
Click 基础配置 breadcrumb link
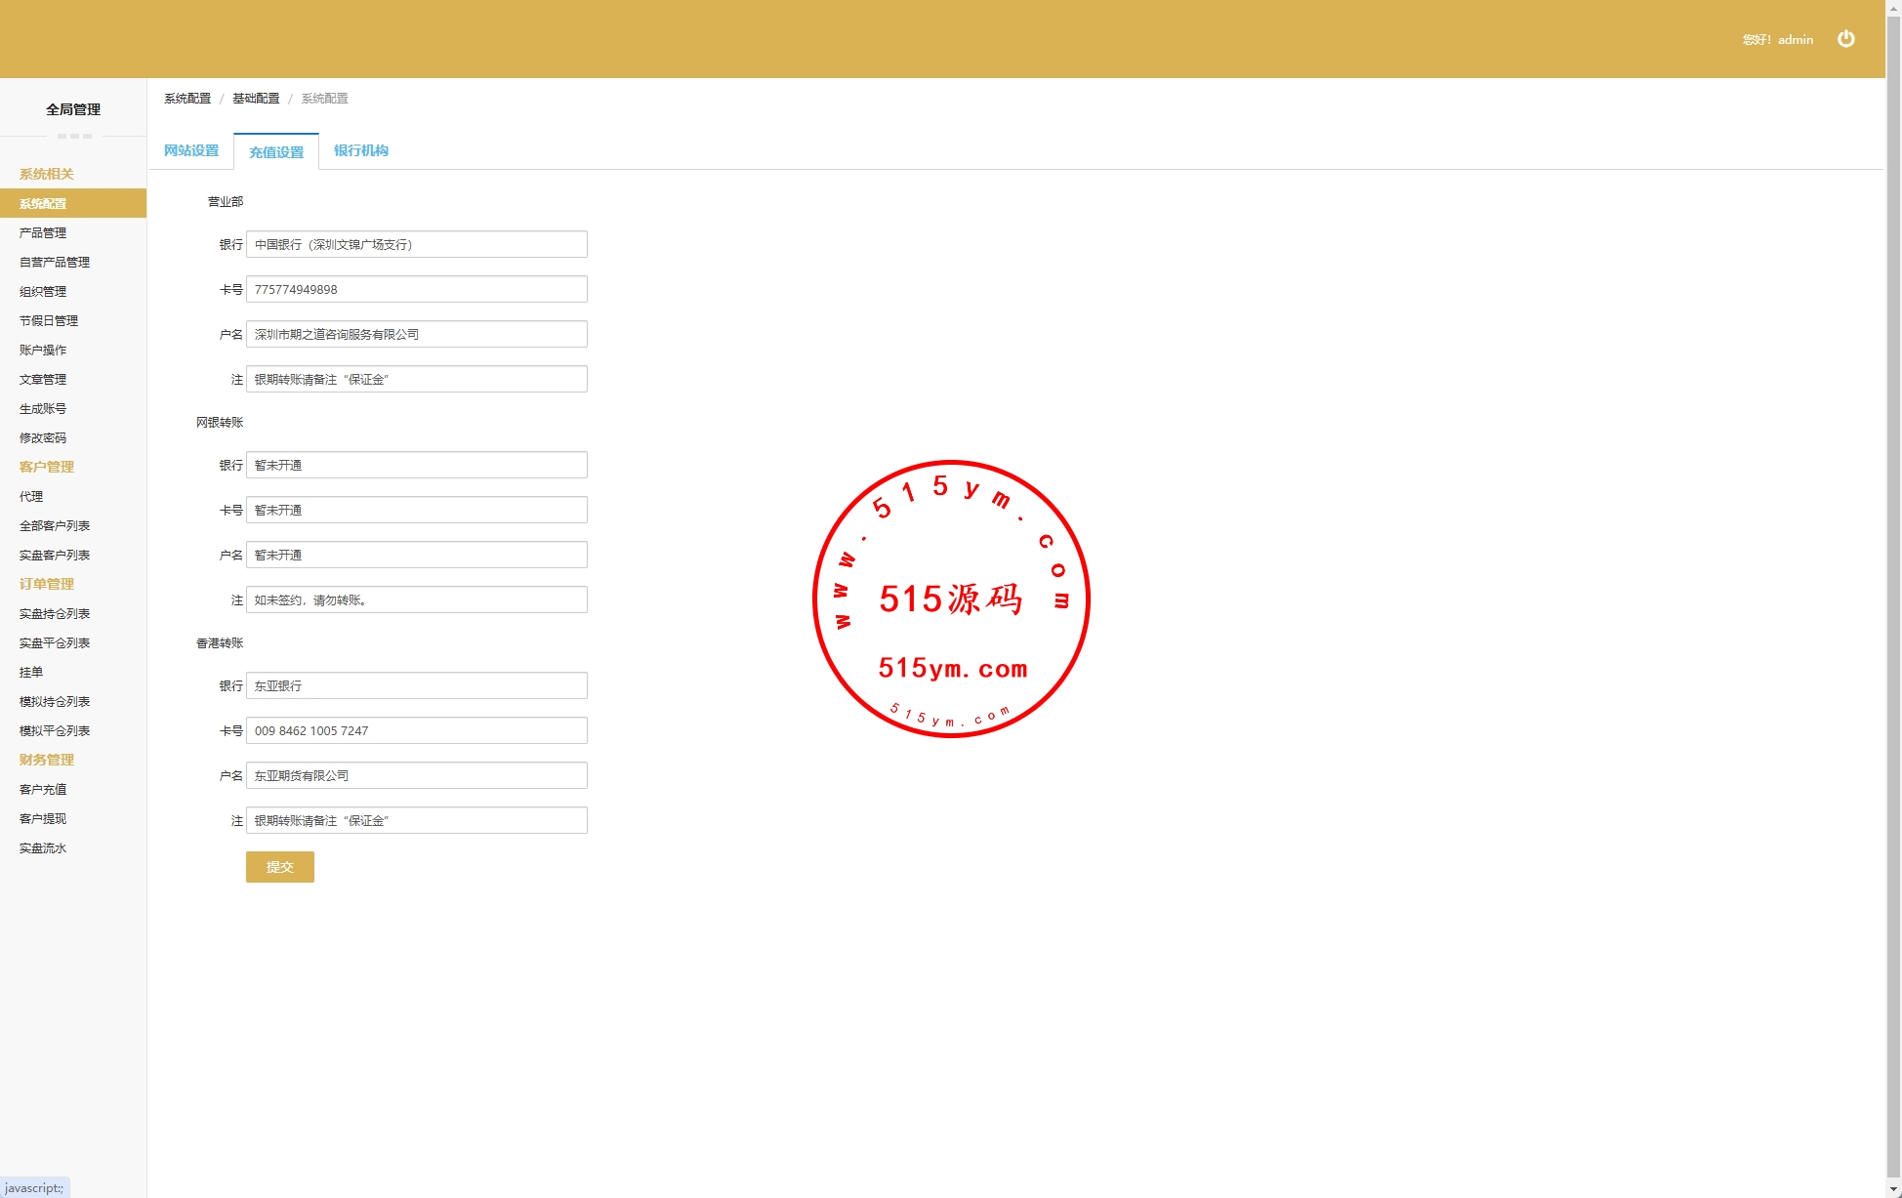click(256, 99)
